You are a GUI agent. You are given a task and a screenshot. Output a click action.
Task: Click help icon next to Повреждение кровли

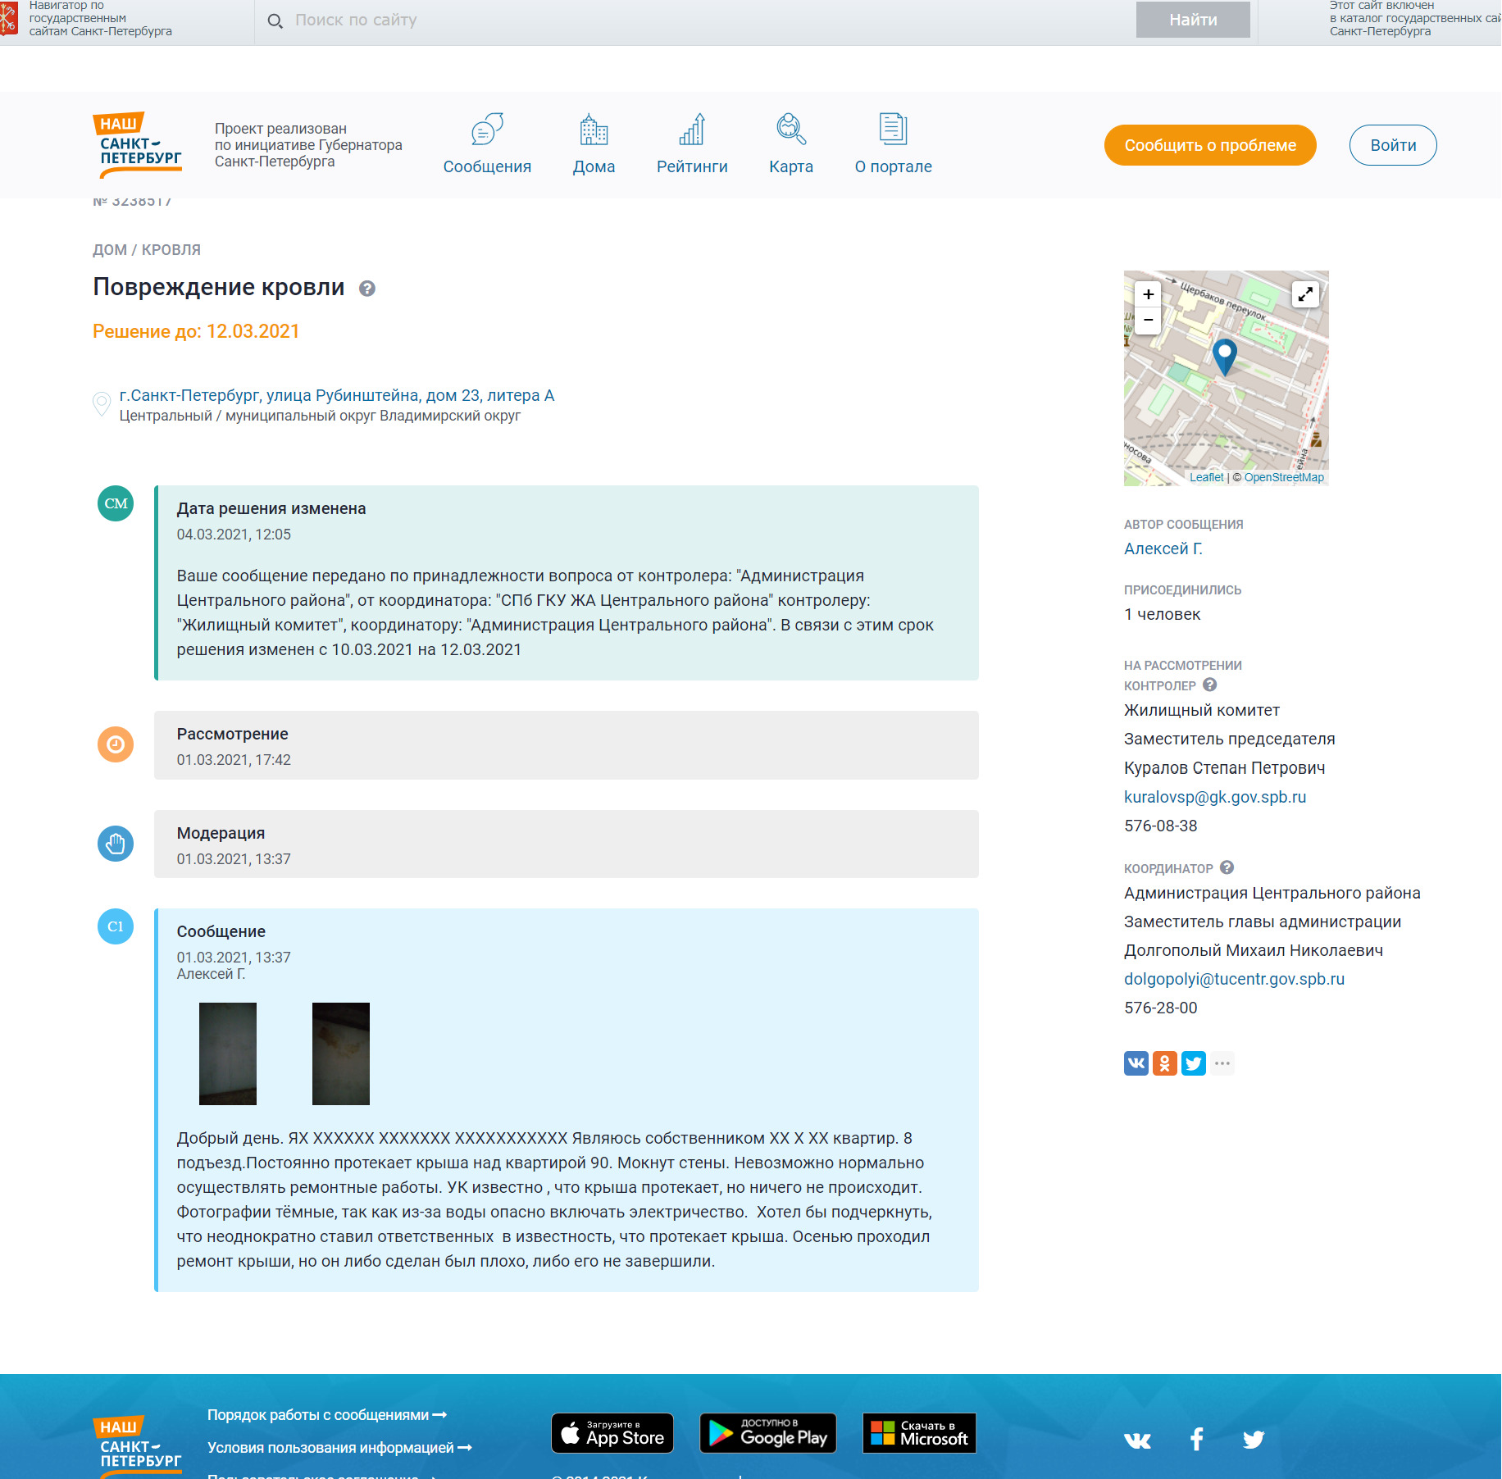[x=367, y=289]
